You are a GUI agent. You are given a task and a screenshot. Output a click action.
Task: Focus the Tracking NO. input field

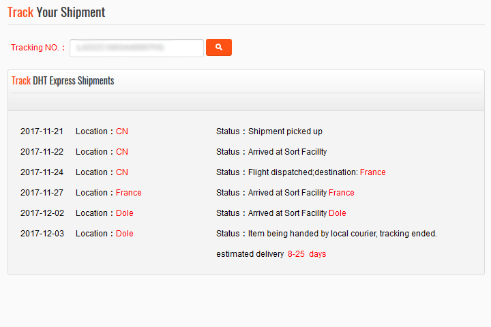(136, 48)
